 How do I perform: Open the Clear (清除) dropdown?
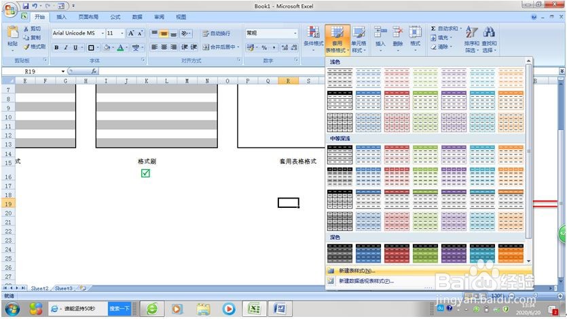pyautogui.click(x=441, y=47)
